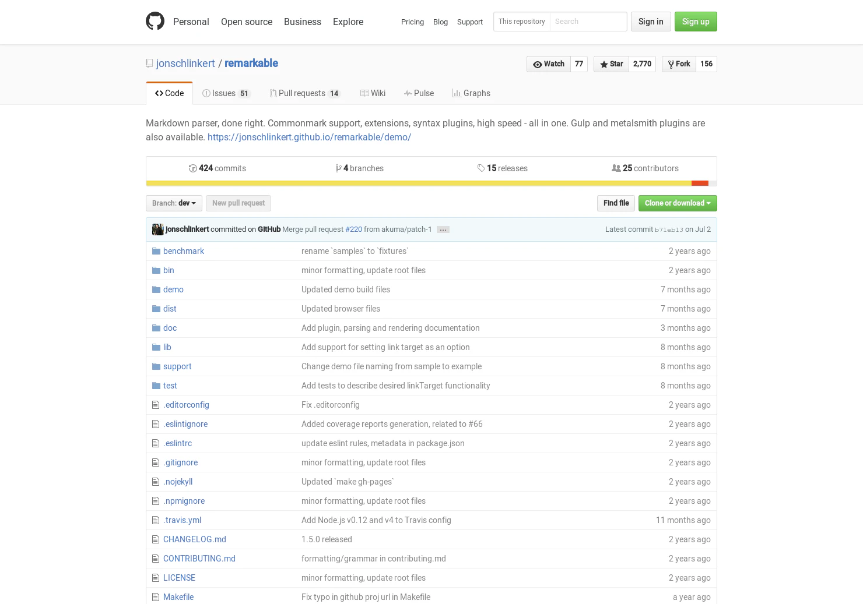The height and width of the screenshot is (604, 863).
Task: Click the doc folder icon
Action: pos(156,328)
